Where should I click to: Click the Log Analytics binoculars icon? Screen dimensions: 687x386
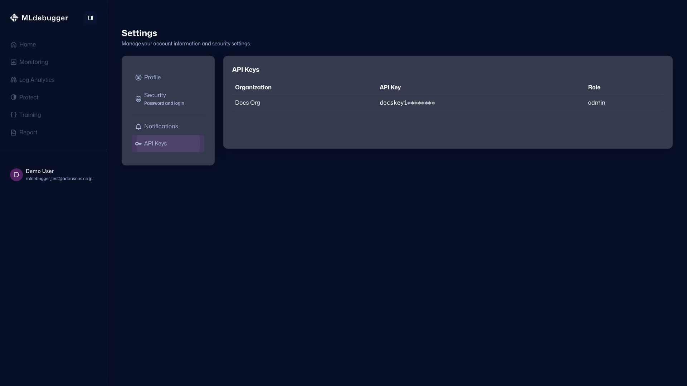(14, 80)
